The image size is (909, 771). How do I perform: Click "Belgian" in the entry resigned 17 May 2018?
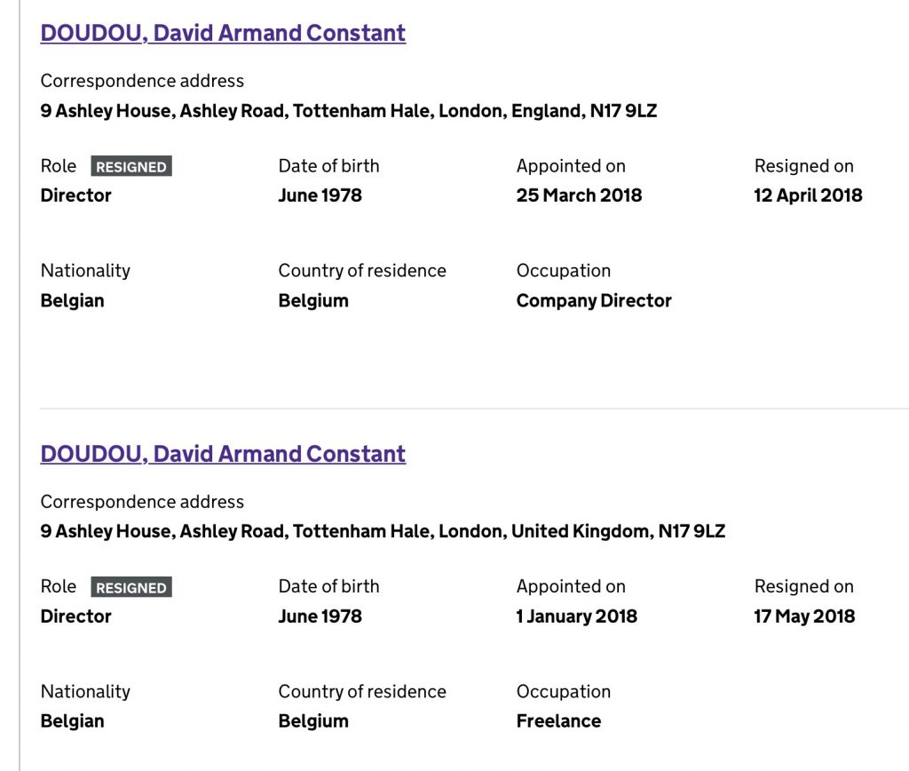tap(72, 721)
